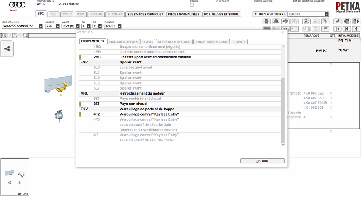
Task: Switch to the DIVERS tab
Action: [x=148, y=42]
